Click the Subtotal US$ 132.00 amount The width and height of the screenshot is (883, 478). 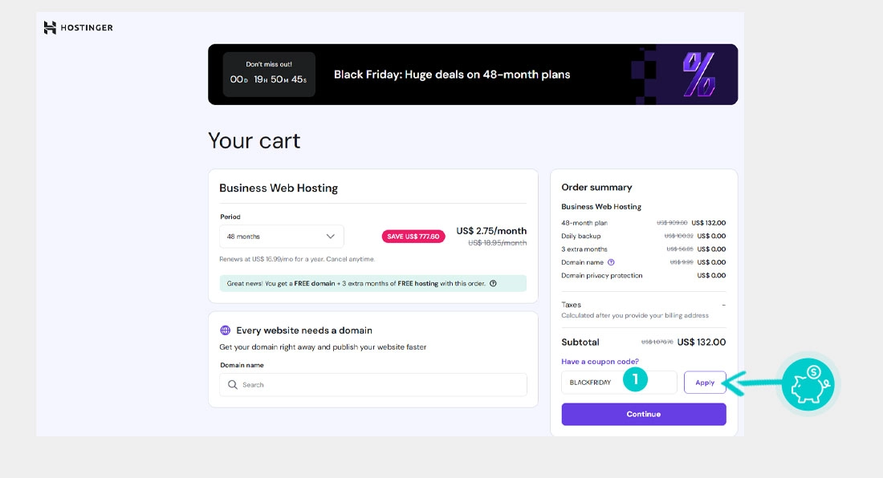coord(702,342)
